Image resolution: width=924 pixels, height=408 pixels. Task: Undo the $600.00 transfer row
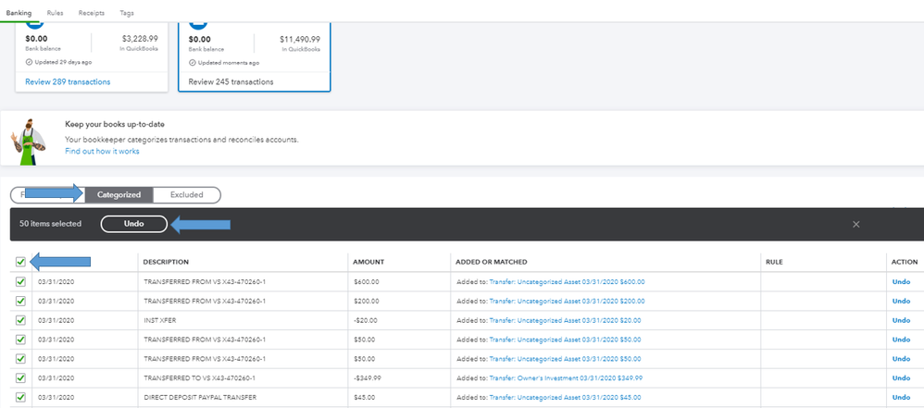[x=901, y=282]
